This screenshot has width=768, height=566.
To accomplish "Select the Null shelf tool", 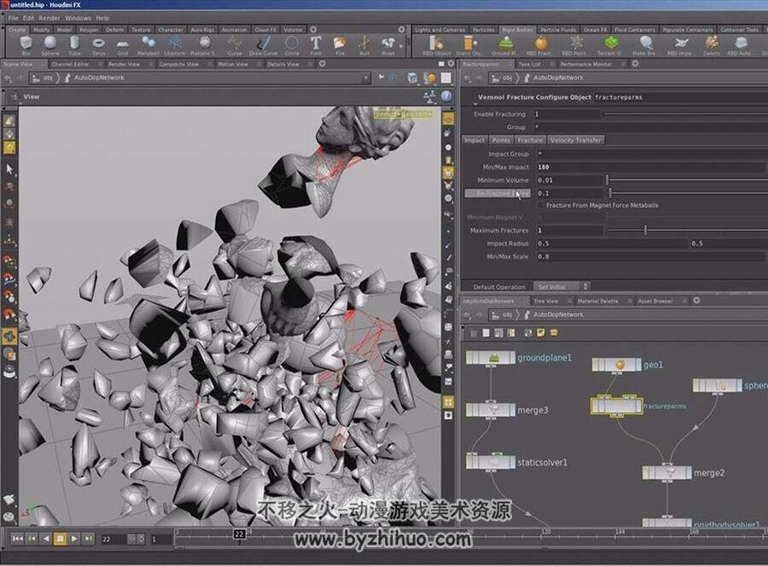I will 364,45.
